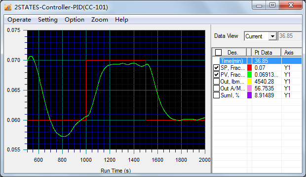The height and width of the screenshot is (177, 306).
Task: Click the Data View time value field
Action: [290, 36]
